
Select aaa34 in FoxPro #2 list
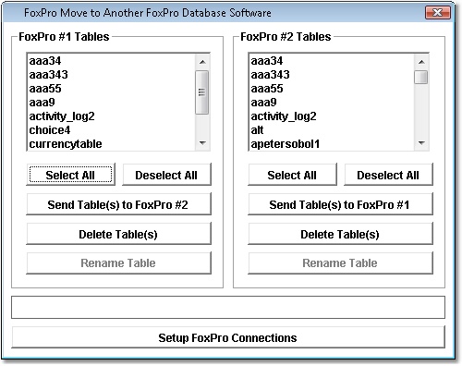[332, 61]
